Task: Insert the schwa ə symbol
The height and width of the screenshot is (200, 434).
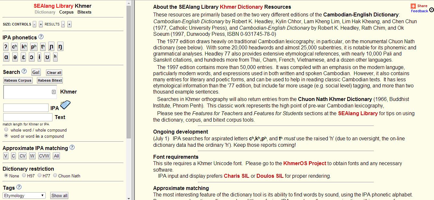Action: (15, 57)
